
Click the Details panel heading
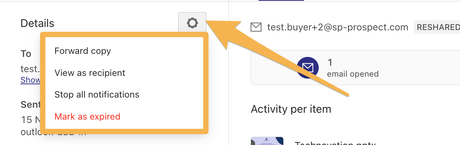(37, 23)
